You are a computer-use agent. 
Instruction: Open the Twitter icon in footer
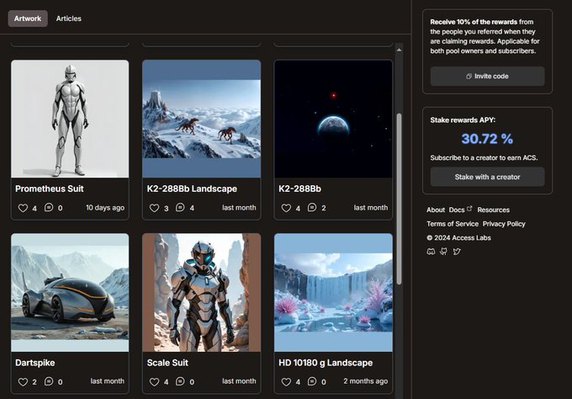(457, 252)
